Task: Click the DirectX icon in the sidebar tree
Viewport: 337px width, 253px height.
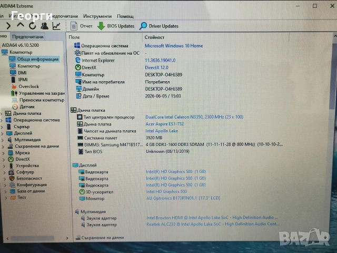Action: pyautogui.click(x=11, y=159)
